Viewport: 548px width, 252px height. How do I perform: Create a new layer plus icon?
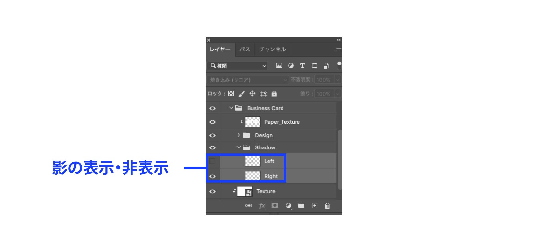pos(314,206)
